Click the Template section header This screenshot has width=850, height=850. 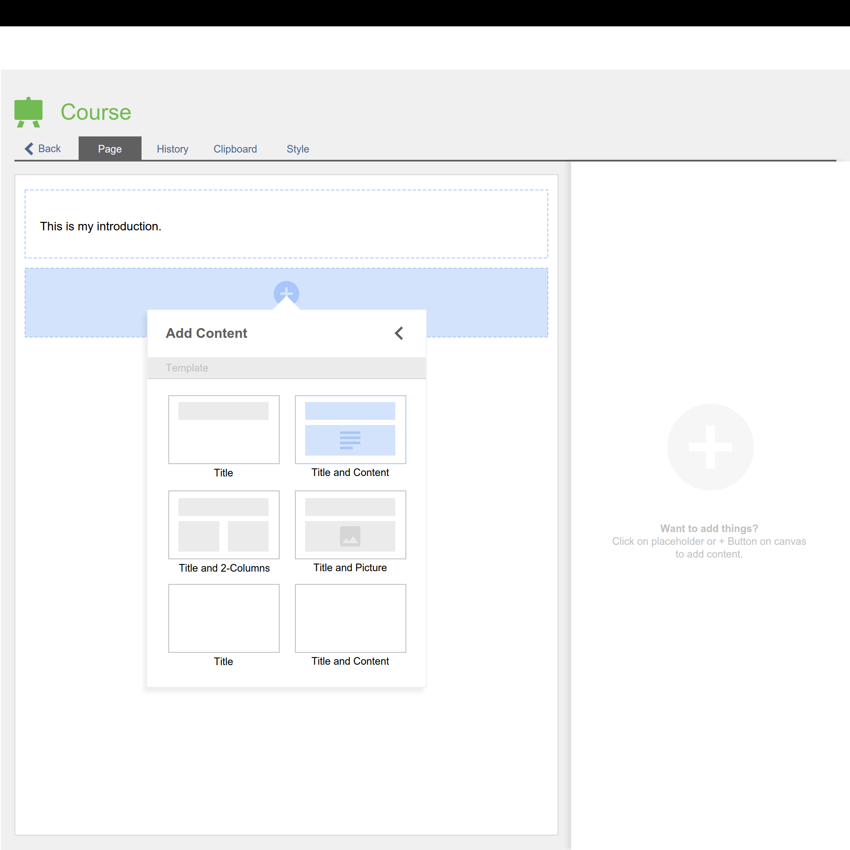pos(187,368)
